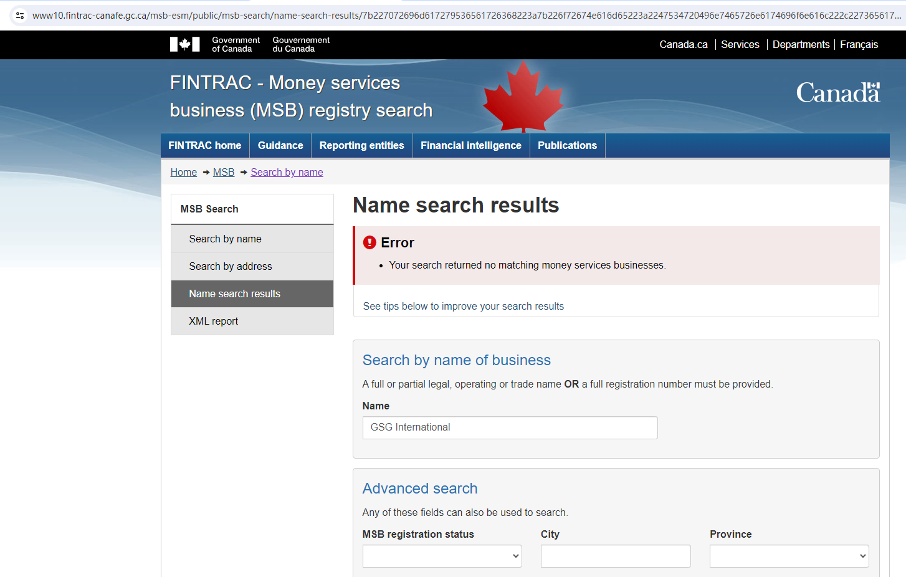Select the Guidance navigation tab

(280, 145)
